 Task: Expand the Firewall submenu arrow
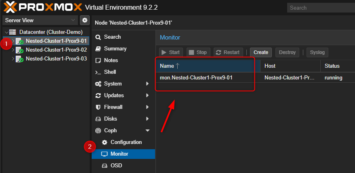pos(148,107)
